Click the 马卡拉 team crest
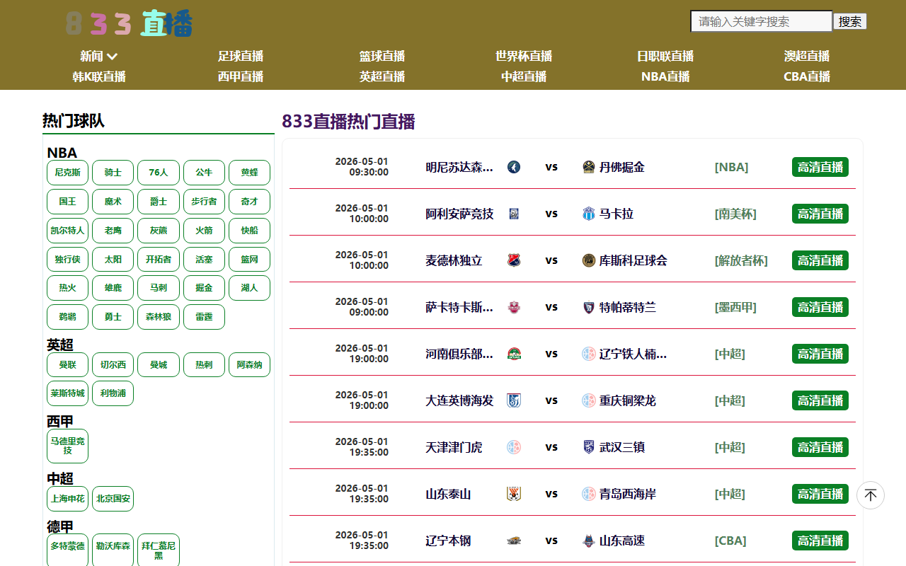This screenshot has width=906, height=566. tap(589, 214)
